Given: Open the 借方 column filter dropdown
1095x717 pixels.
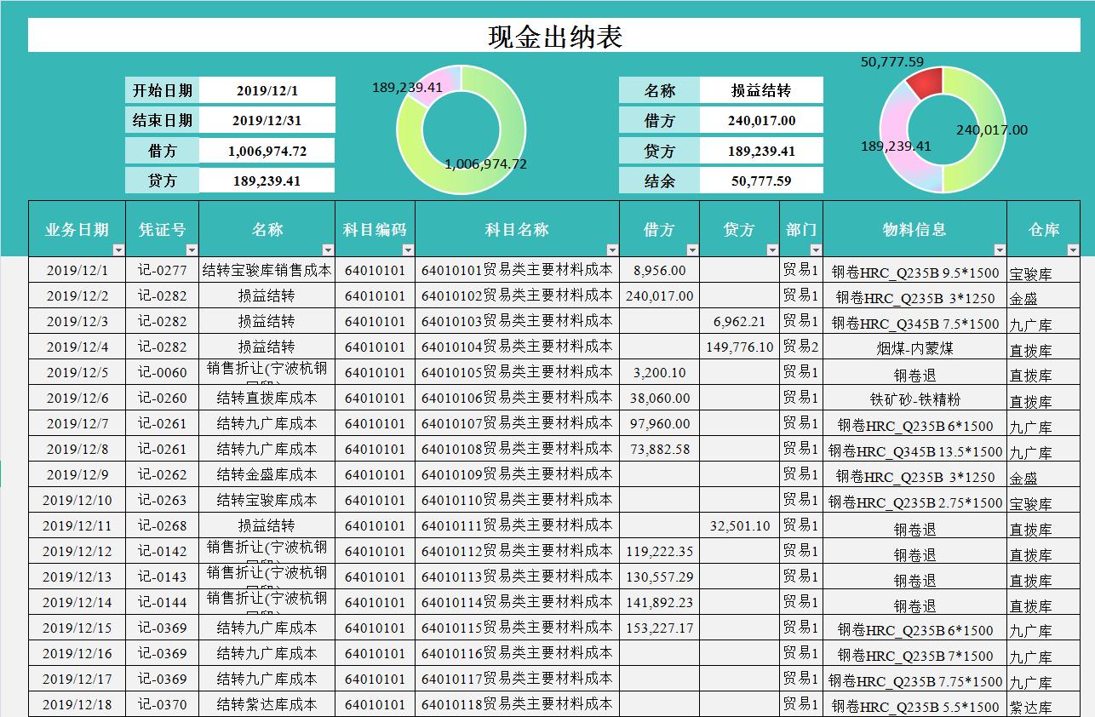Looking at the screenshot, I should (x=694, y=248).
